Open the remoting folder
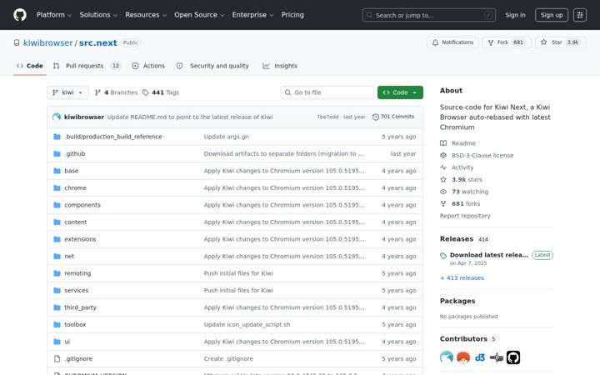Screen dimensions: 600x375 pos(77,273)
